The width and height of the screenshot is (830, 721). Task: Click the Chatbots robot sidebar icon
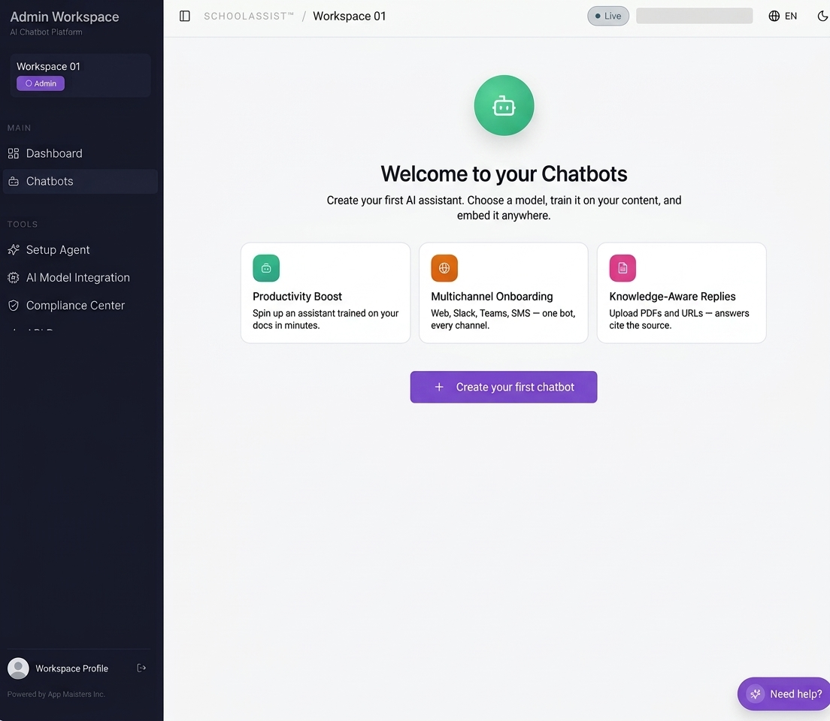tap(14, 182)
